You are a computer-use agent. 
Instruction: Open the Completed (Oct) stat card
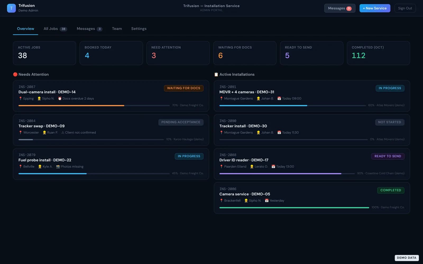(378, 53)
